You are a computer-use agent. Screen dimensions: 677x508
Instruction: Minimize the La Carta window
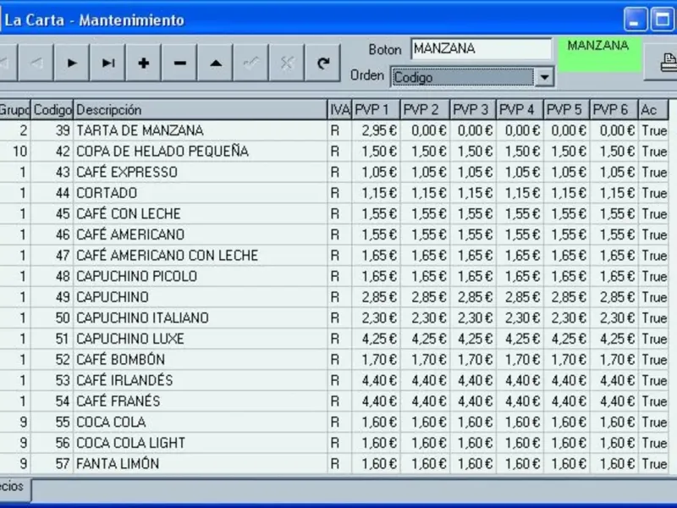[x=636, y=19]
